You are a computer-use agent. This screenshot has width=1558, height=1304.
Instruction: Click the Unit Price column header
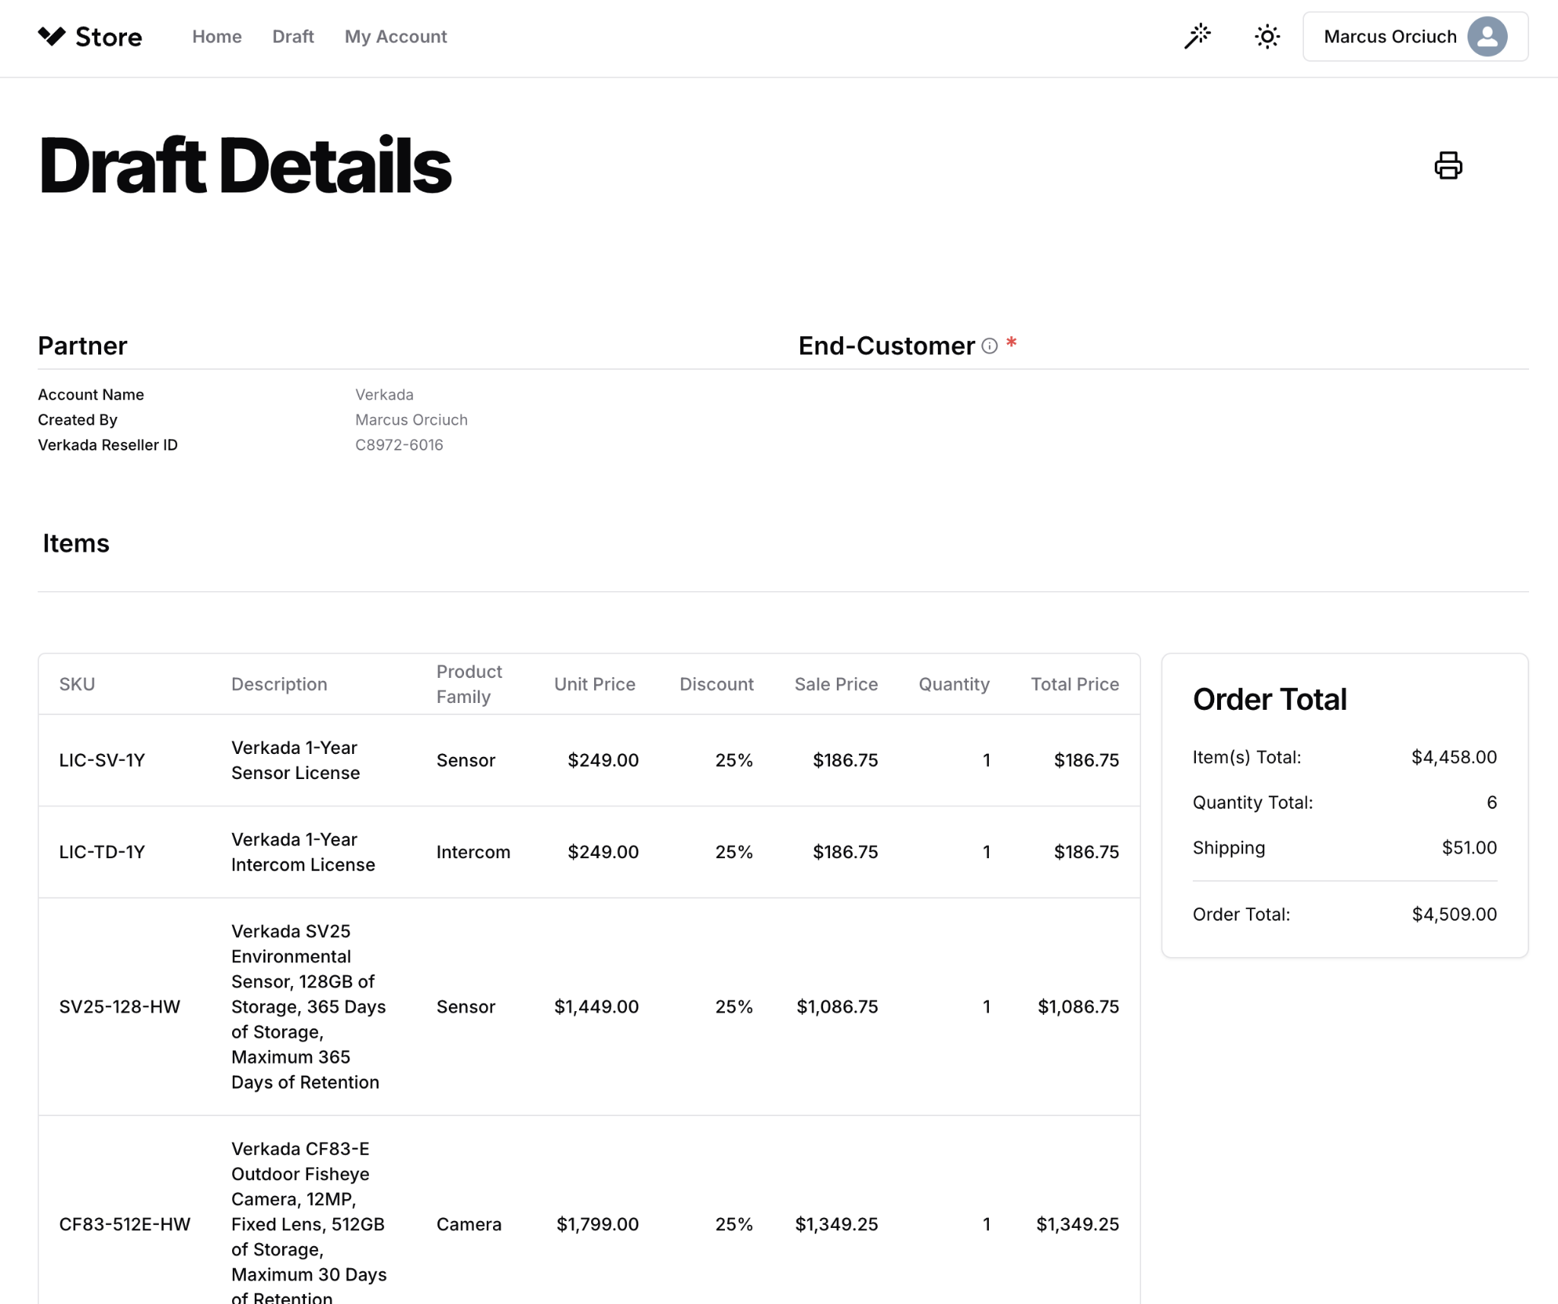[x=594, y=684]
